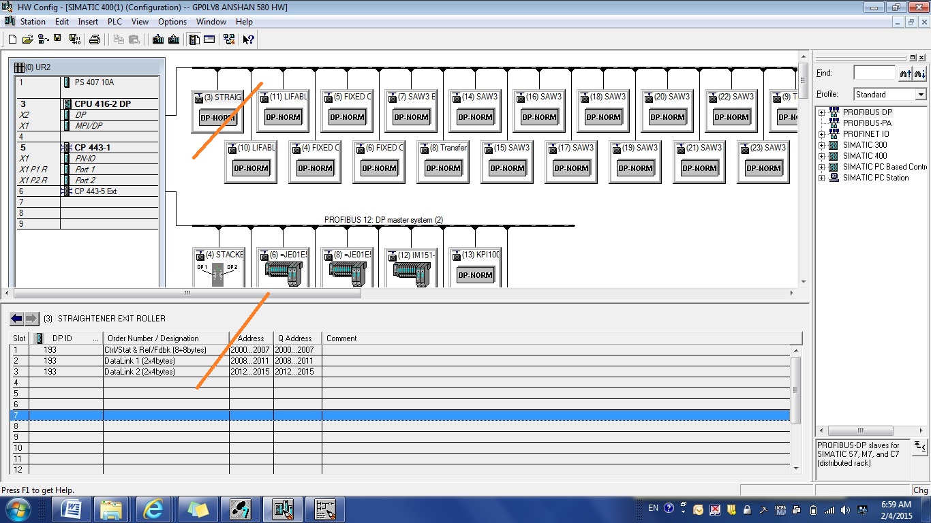931x523 pixels.
Task: Click the New station toolbar icon
Action: point(12,39)
